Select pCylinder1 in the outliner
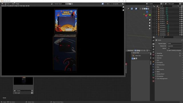Screen dimensions: 183x103 coord(163,25)
